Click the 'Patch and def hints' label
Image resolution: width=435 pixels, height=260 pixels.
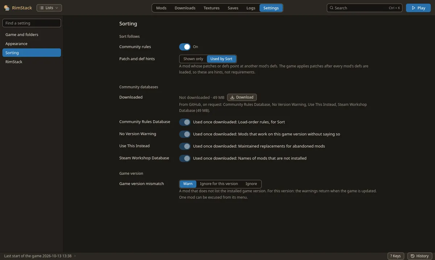tap(137, 59)
